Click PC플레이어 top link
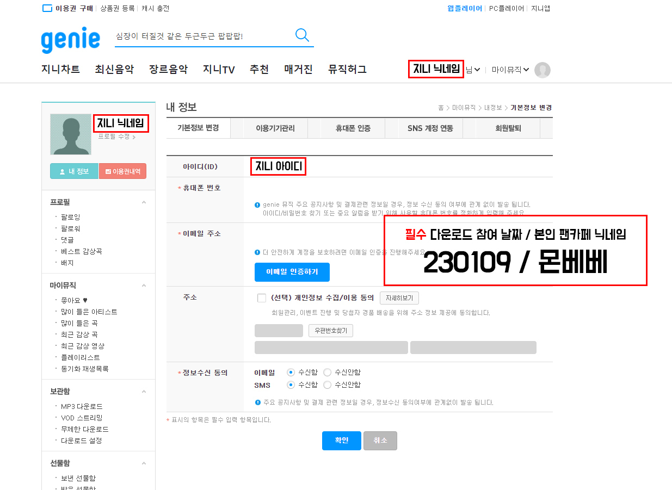The width and height of the screenshot is (672, 490). 507,8
